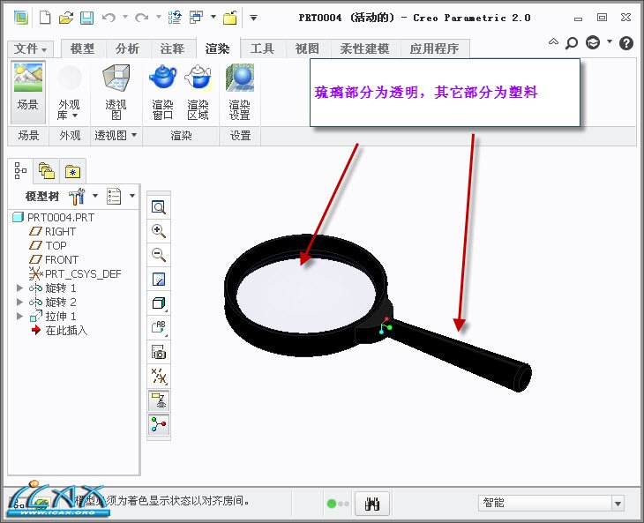Open the undo history dropdown arrow

click(x=125, y=17)
